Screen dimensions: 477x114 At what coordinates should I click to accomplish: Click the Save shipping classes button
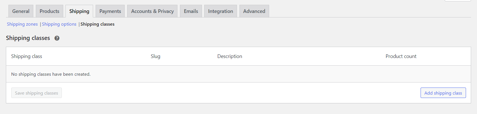36,93
